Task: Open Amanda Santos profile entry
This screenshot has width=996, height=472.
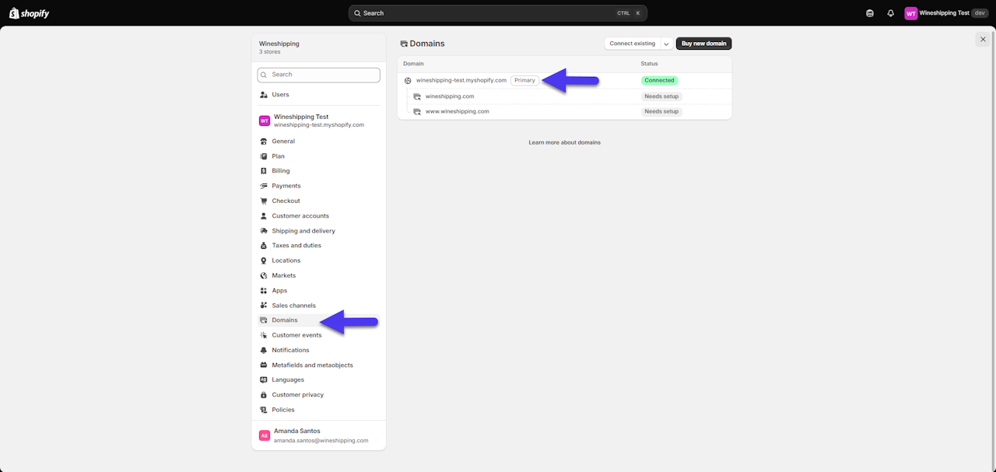Action: [x=319, y=435]
